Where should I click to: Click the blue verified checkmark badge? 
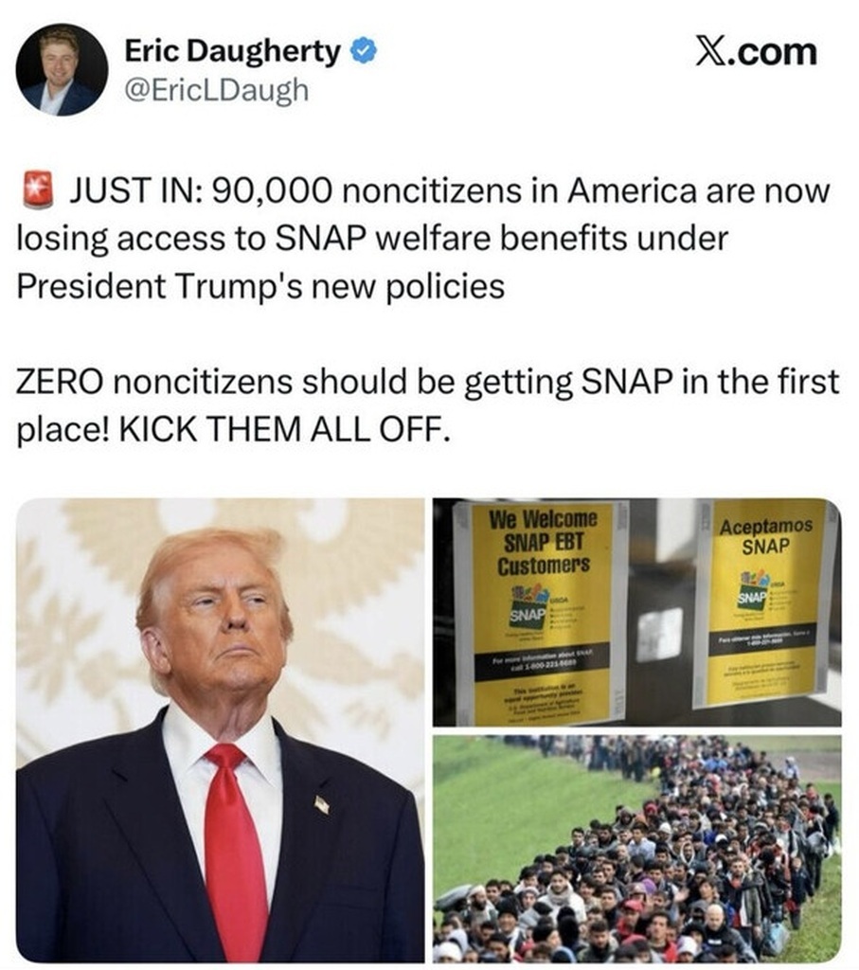365,51
